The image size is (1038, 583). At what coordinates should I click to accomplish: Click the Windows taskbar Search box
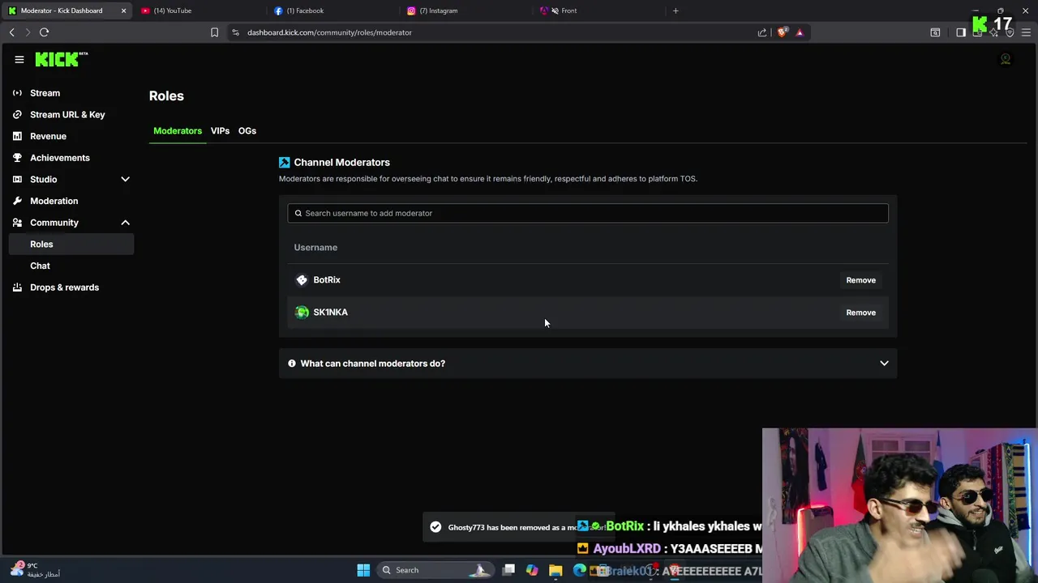pyautogui.click(x=434, y=570)
